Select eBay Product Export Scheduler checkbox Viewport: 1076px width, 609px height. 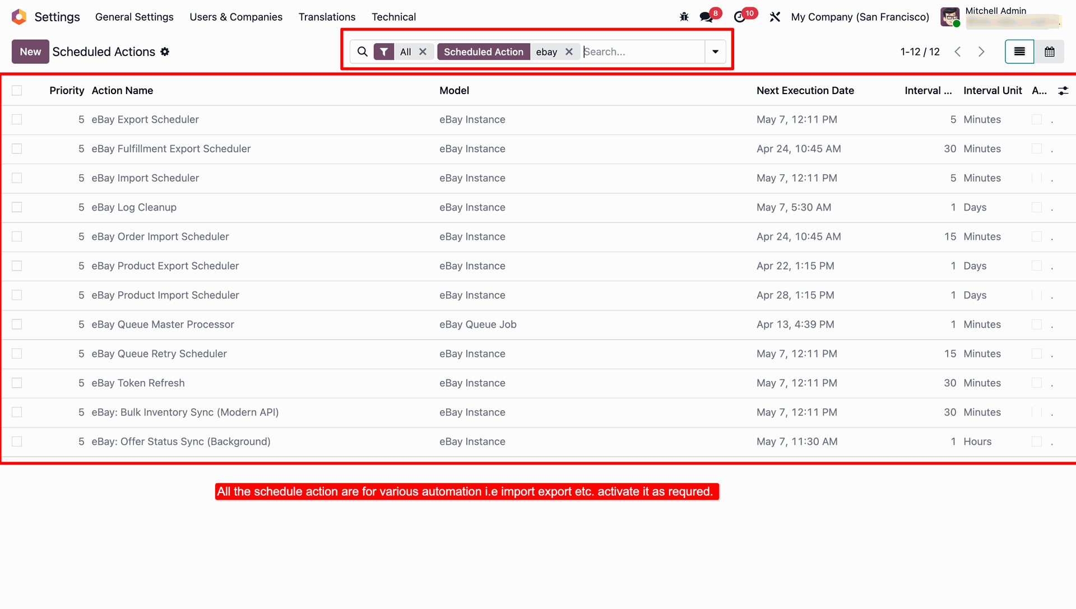point(17,266)
